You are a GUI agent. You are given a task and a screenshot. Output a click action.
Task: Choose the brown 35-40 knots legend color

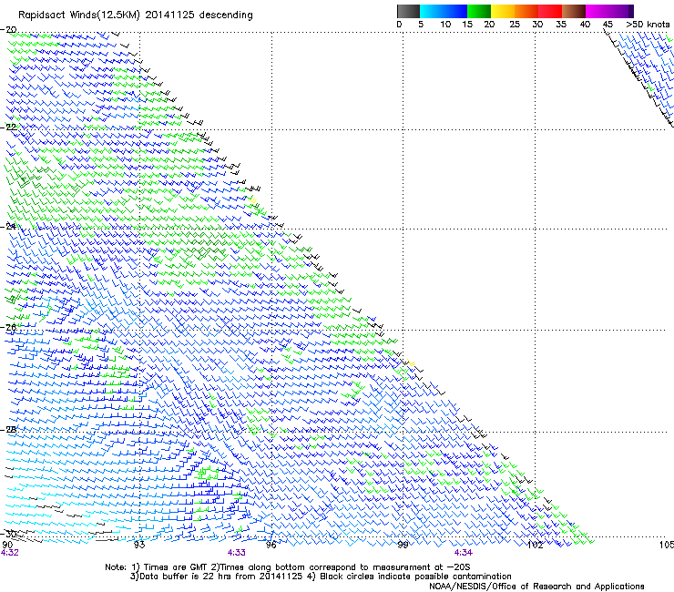coord(574,11)
